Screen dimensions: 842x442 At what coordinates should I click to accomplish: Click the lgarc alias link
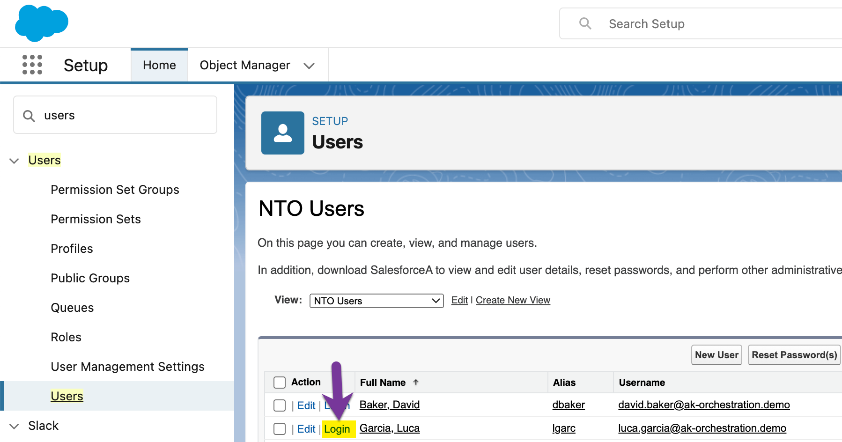[564, 428]
